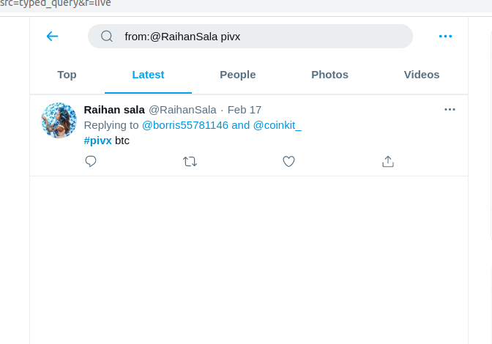Show the Photos tab

[x=329, y=75]
